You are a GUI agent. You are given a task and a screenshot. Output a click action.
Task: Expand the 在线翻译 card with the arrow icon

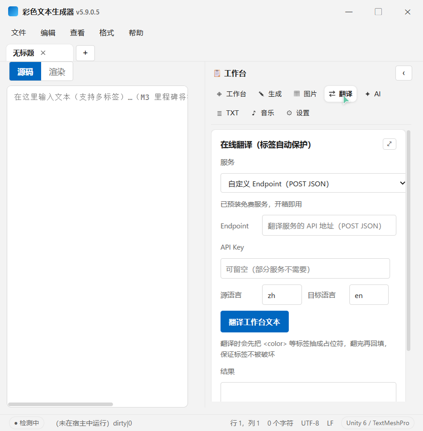[x=389, y=144]
